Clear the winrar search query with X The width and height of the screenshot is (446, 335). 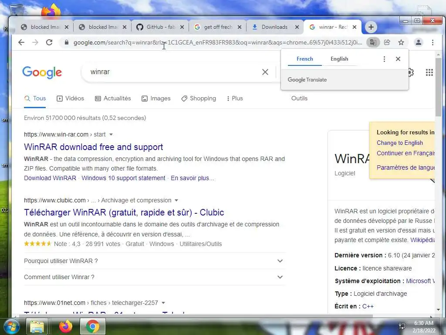[265, 72]
